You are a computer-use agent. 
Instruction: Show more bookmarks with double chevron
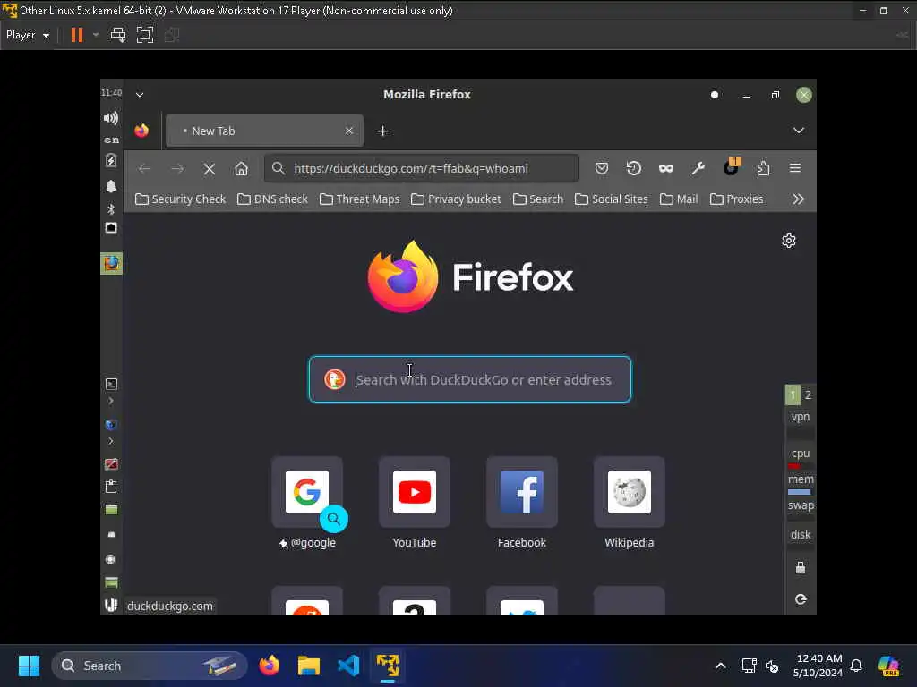(x=798, y=199)
